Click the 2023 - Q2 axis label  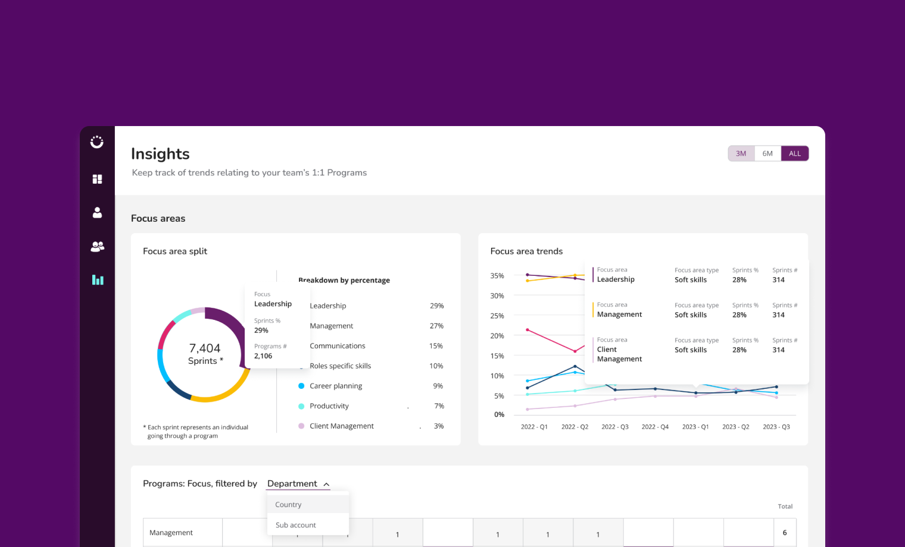(x=736, y=427)
